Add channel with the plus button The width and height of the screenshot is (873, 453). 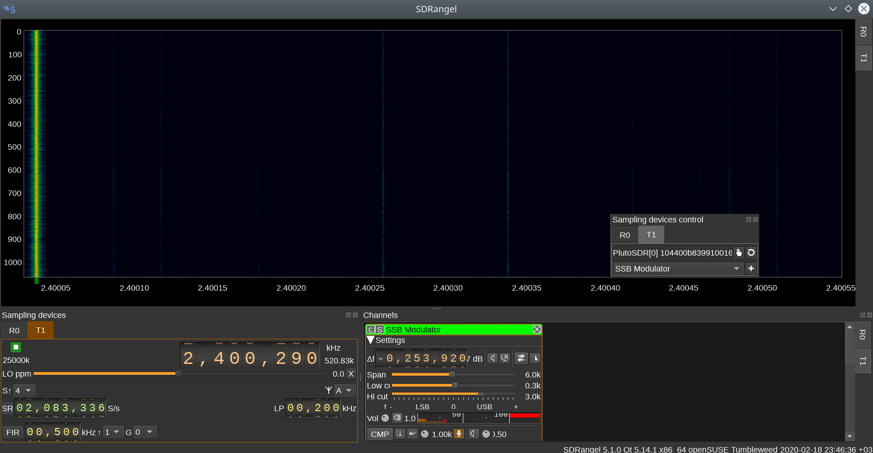[751, 269]
